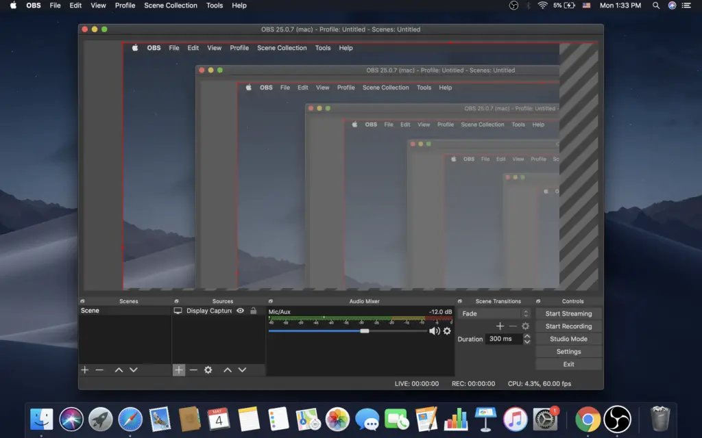This screenshot has height=438, width=702.
Task: Toggle Display Capture visibility eye icon
Action: (x=241, y=311)
